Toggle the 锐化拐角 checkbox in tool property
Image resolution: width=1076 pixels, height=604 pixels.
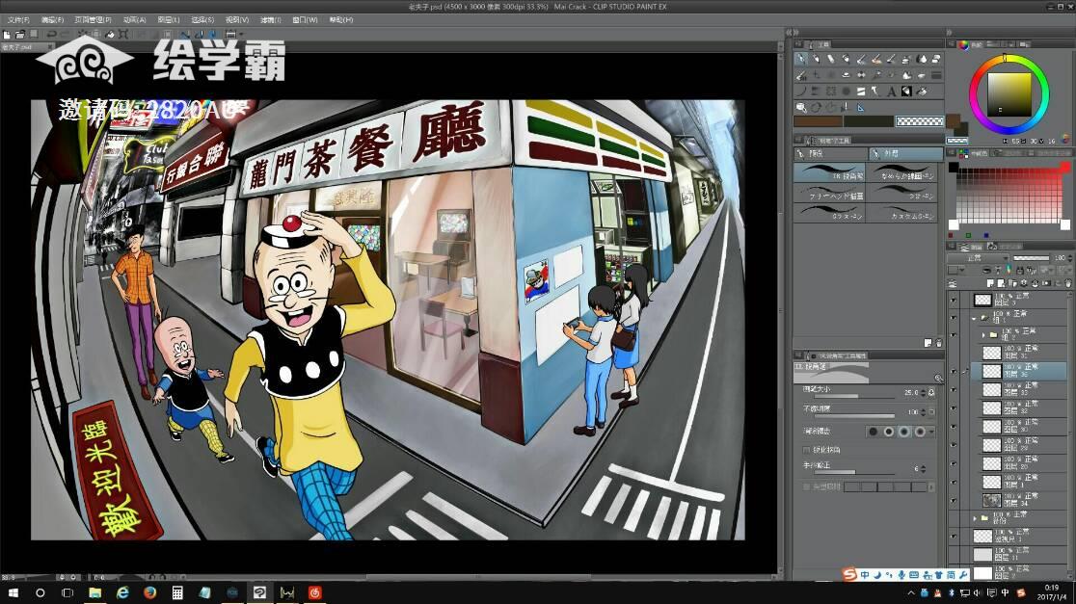tap(806, 450)
